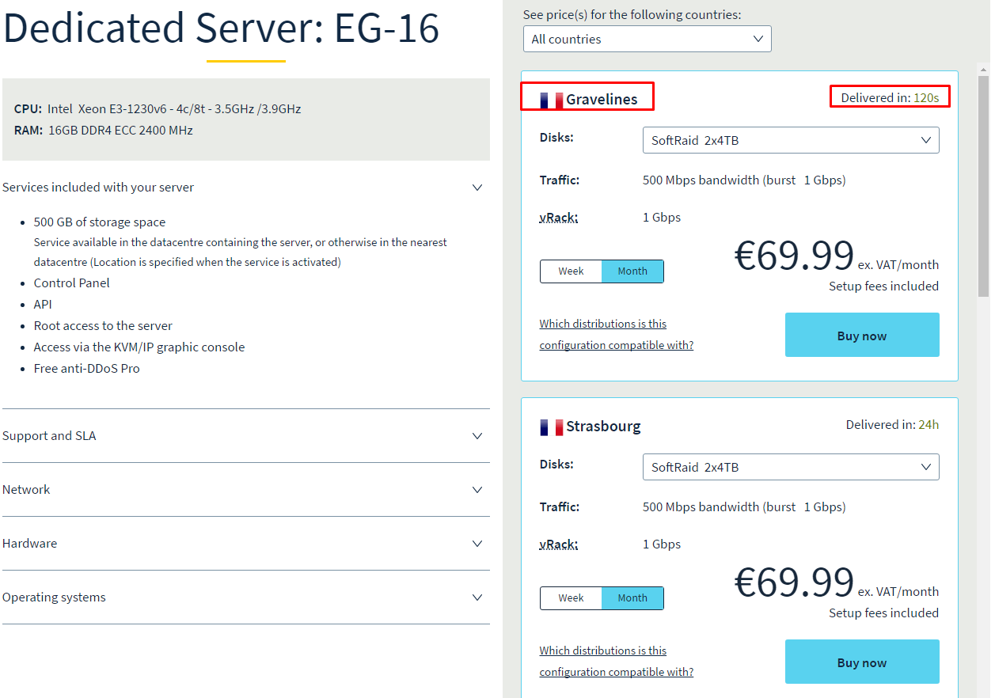The image size is (995, 698).
Task: Click Root access to the server item
Action: [103, 326]
